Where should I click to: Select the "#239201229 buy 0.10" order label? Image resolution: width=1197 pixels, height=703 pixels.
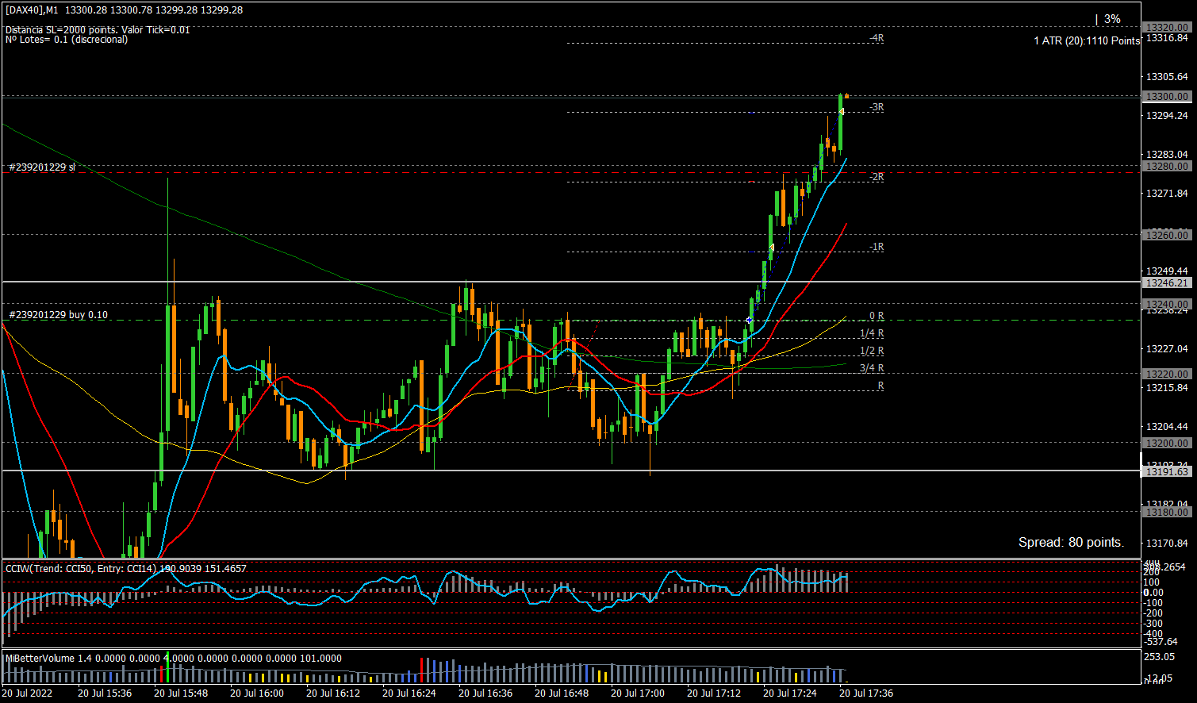(x=58, y=315)
